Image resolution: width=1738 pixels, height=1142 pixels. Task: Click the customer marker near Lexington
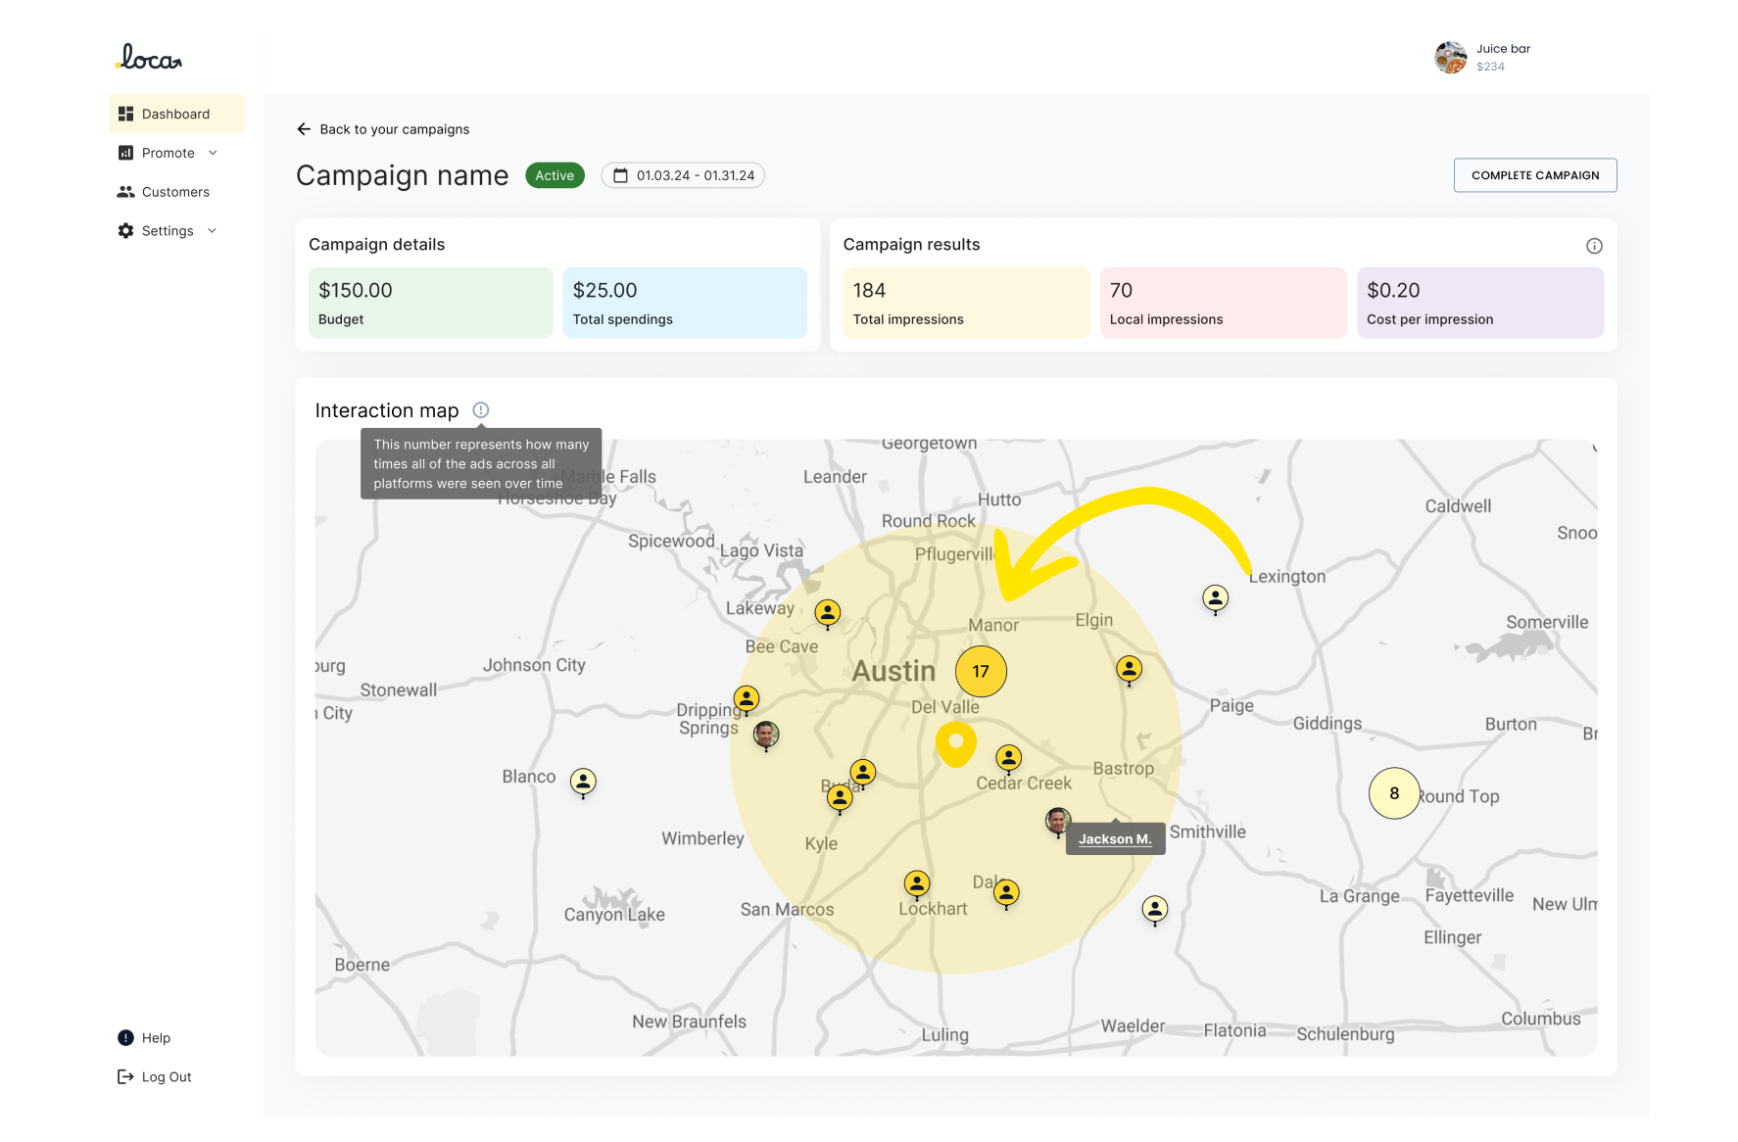(1215, 597)
